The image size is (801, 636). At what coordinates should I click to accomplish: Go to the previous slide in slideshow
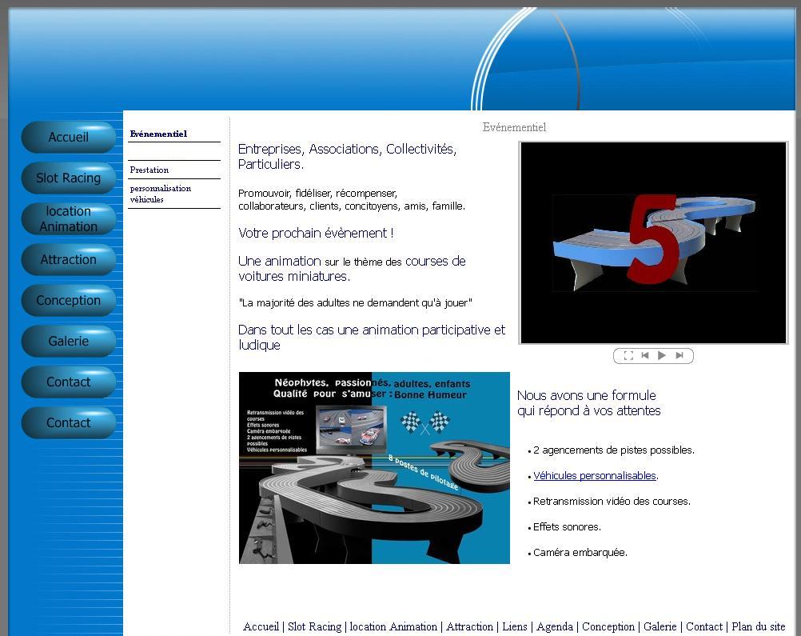click(645, 356)
